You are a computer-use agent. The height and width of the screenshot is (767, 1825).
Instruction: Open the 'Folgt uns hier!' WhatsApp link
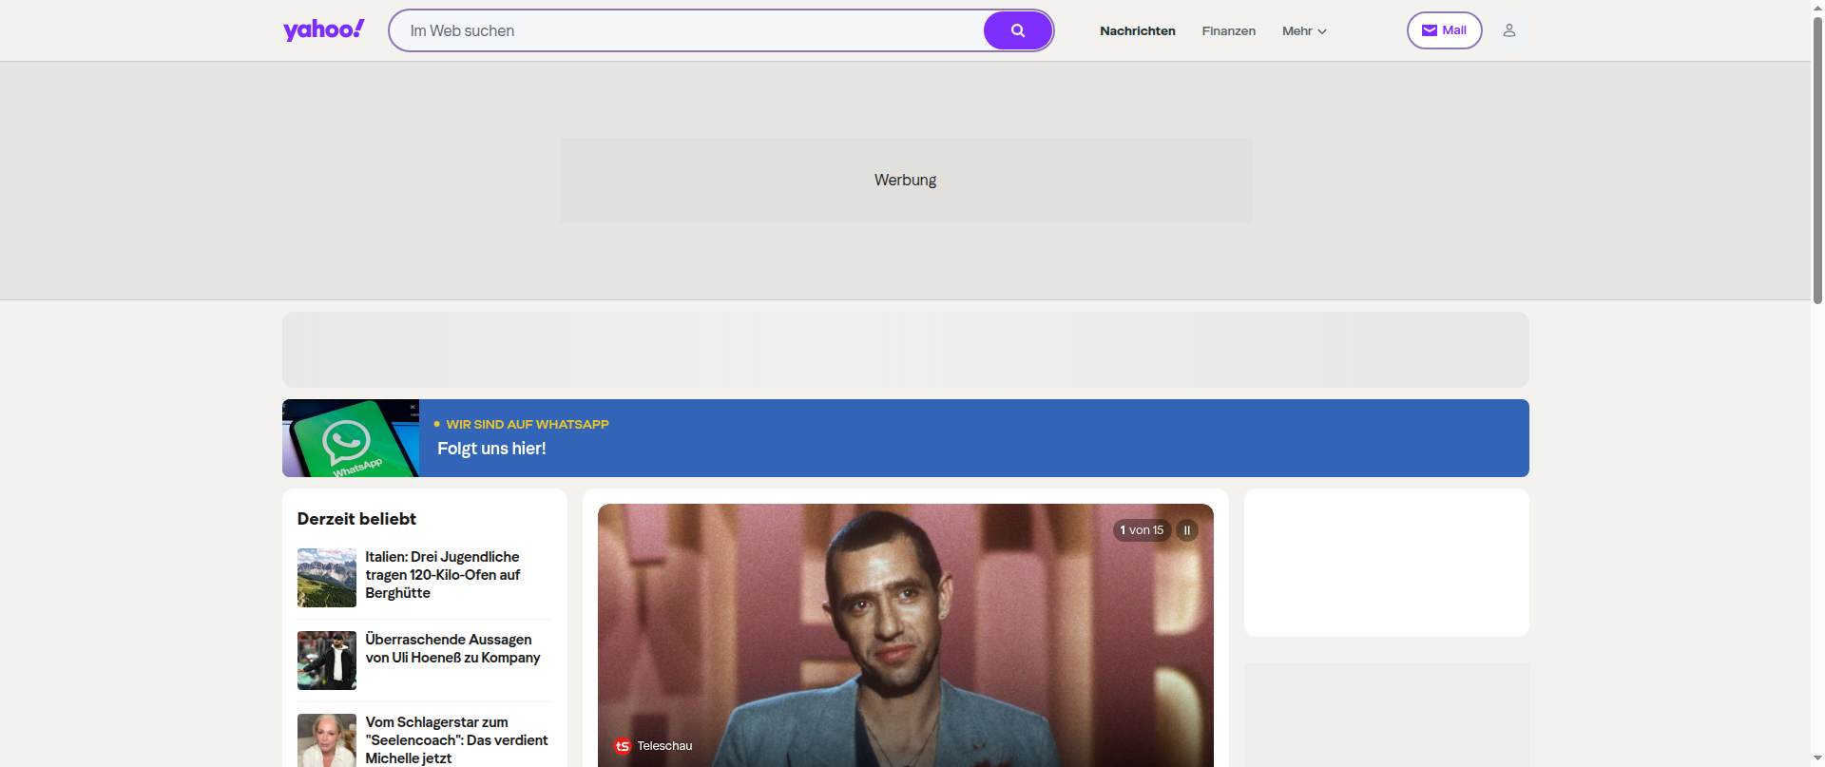click(491, 449)
